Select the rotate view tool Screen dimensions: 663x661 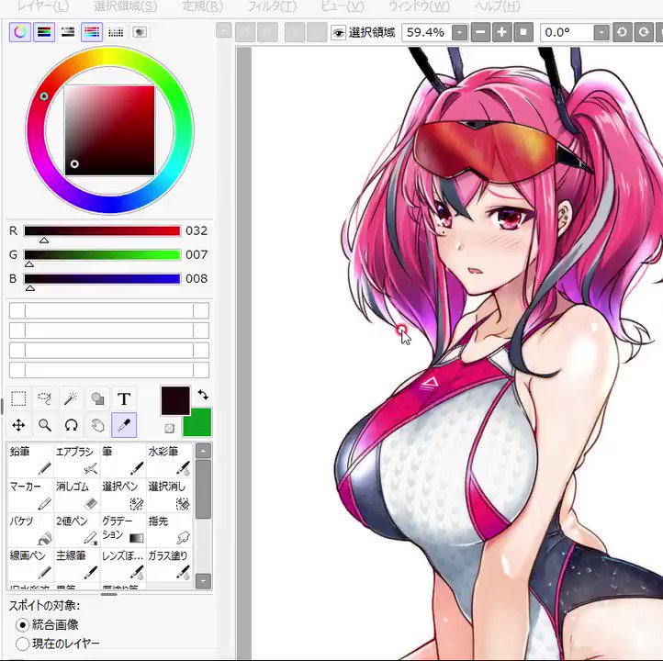(71, 425)
